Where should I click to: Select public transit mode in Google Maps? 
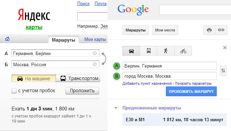(149, 51)
